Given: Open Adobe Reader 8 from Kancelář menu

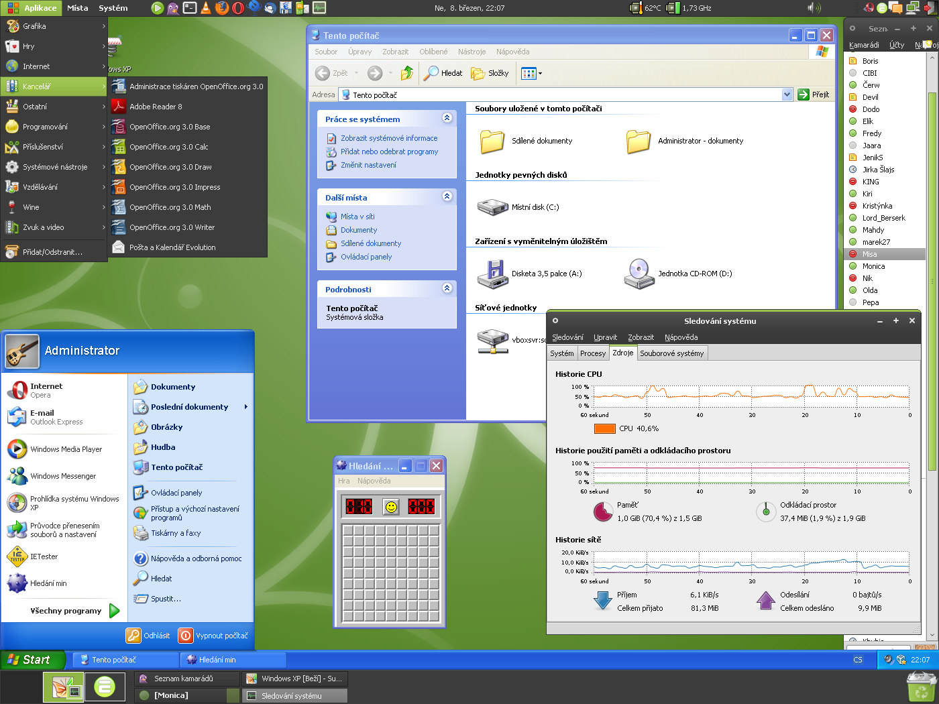Looking at the screenshot, I should click(188, 107).
